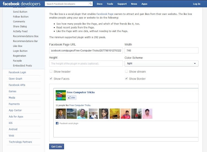Open the News menu
207x152 pixels.
[x=134, y=4]
